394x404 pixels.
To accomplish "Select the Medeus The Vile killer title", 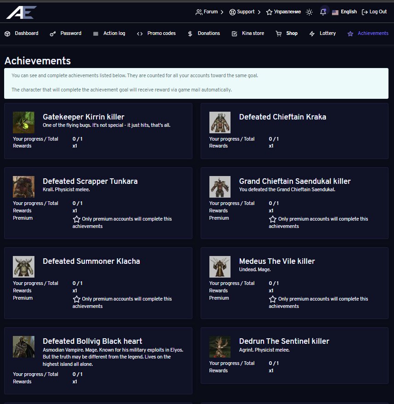I will (x=277, y=261).
